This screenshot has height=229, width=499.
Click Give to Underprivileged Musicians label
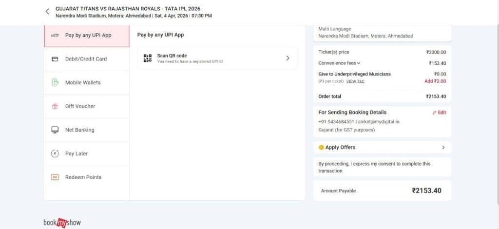tap(355, 74)
